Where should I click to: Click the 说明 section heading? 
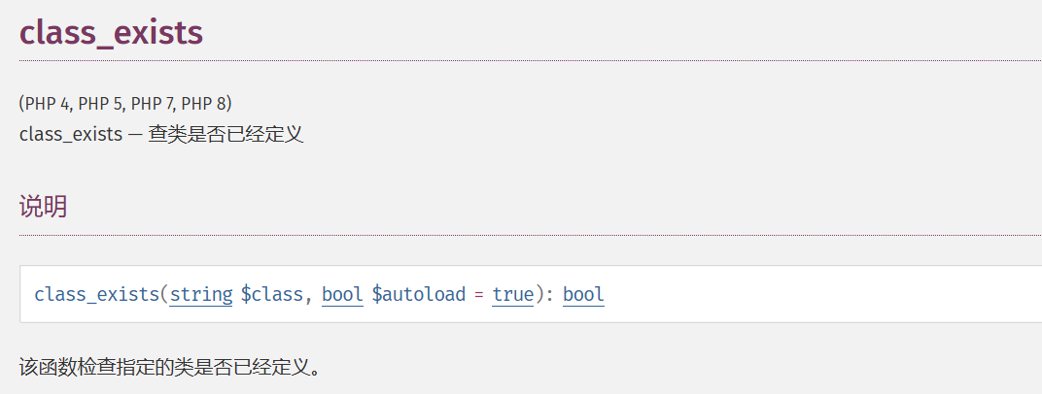pyautogui.click(x=43, y=207)
